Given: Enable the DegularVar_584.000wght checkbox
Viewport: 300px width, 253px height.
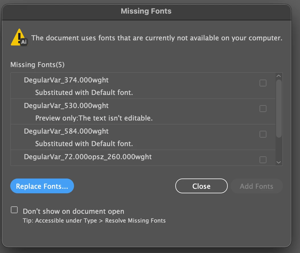Looking at the screenshot, I should (x=263, y=134).
